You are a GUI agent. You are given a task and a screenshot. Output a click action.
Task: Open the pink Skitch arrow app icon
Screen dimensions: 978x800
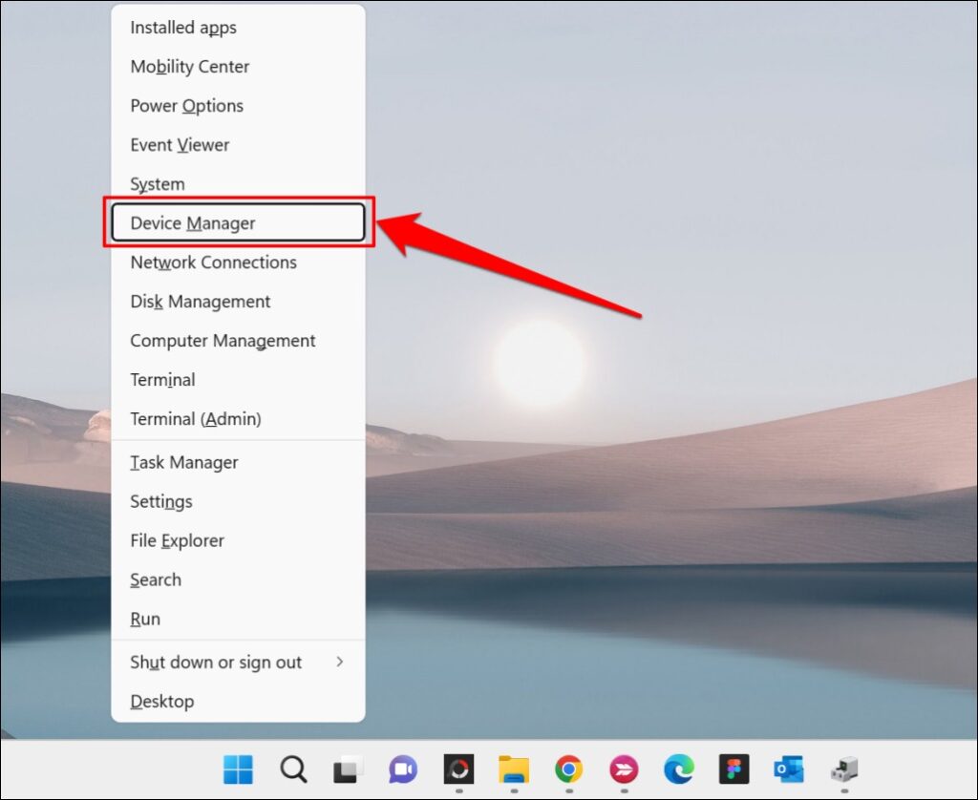(624, 769)
